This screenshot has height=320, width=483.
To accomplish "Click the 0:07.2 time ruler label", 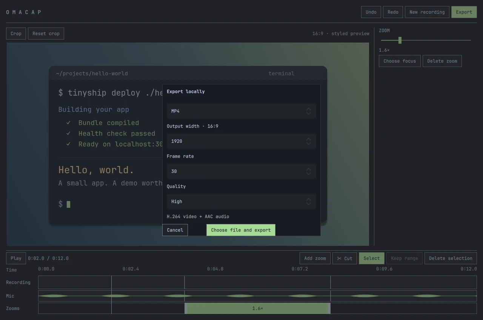I will point(300,269).
